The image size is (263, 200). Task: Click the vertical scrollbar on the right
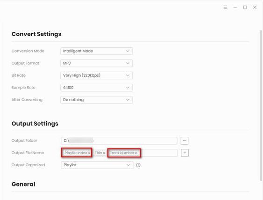click(x=261, y=105)
